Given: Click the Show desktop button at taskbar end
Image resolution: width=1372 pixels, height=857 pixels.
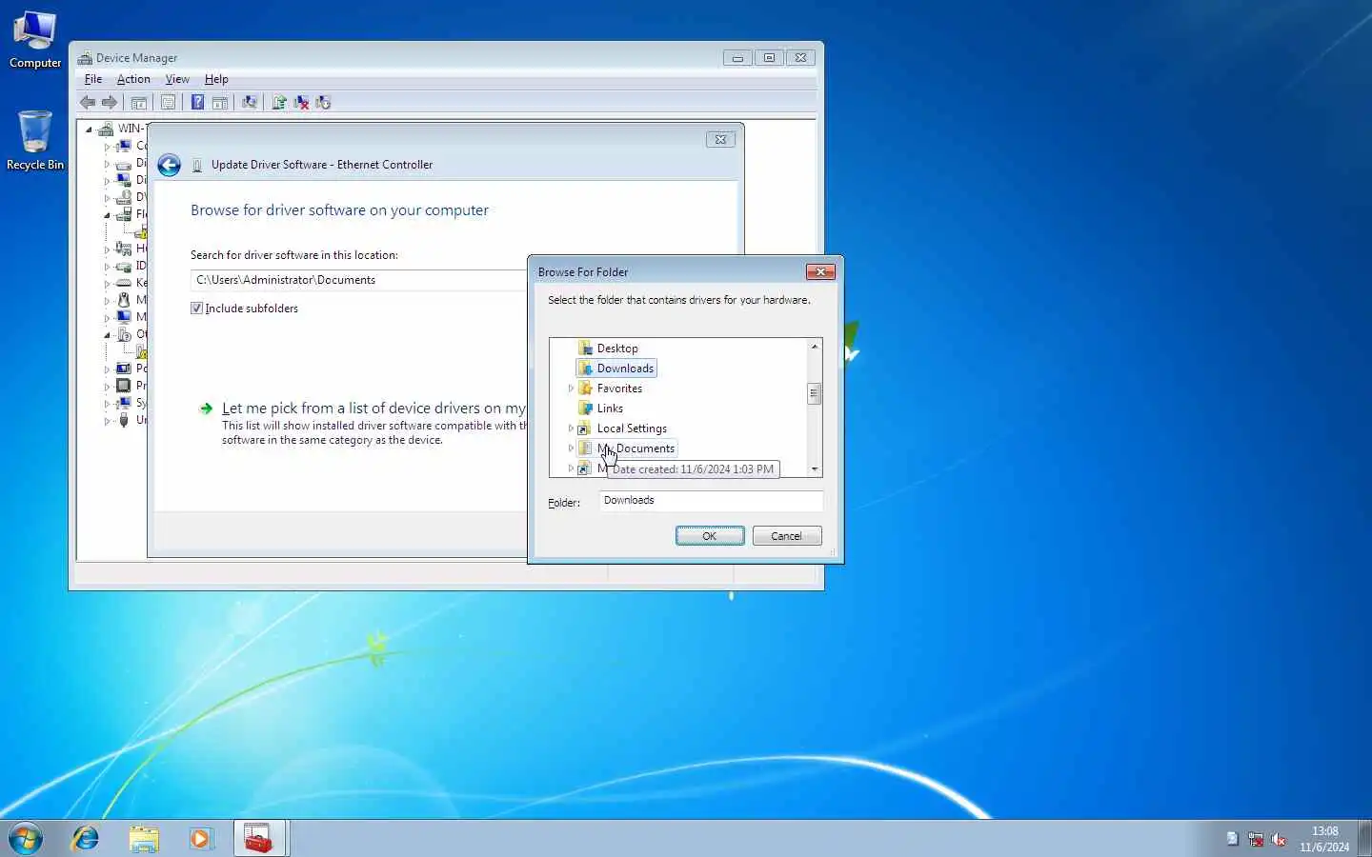Looking at the screenshot, I should (1364, 839).
